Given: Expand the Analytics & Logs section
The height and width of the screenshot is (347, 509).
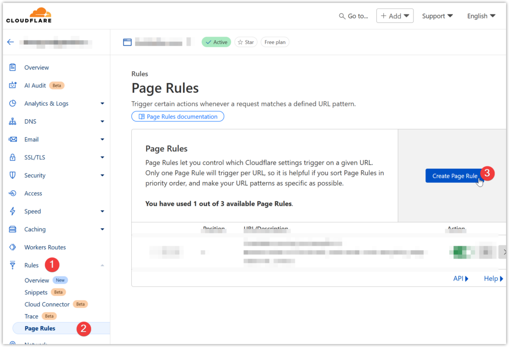Looking at the screenshot, I should pos(102,104).
